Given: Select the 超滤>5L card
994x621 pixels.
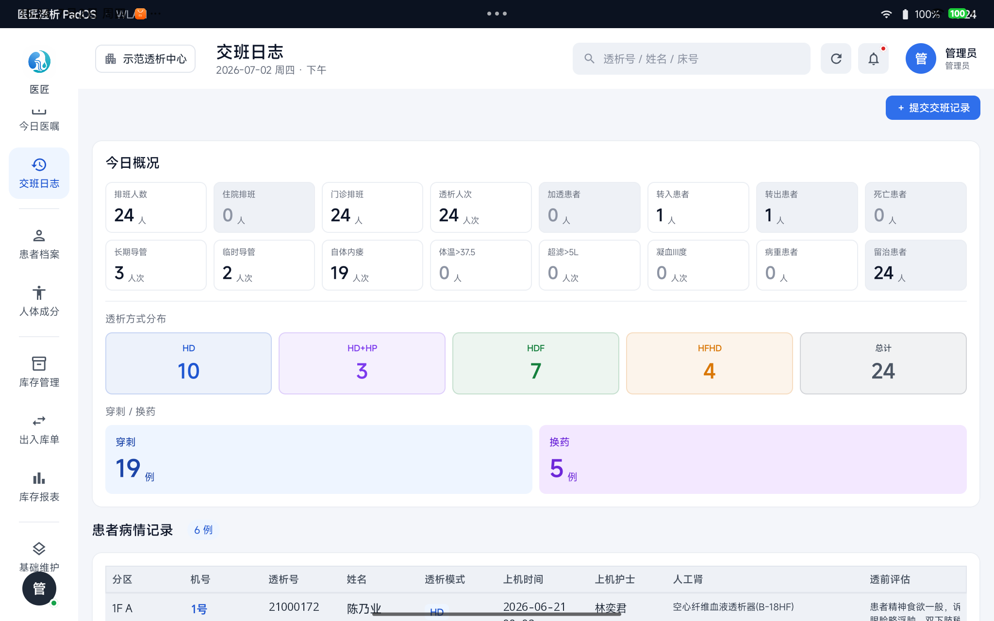Looking at the screenshot, I should 589,265.
